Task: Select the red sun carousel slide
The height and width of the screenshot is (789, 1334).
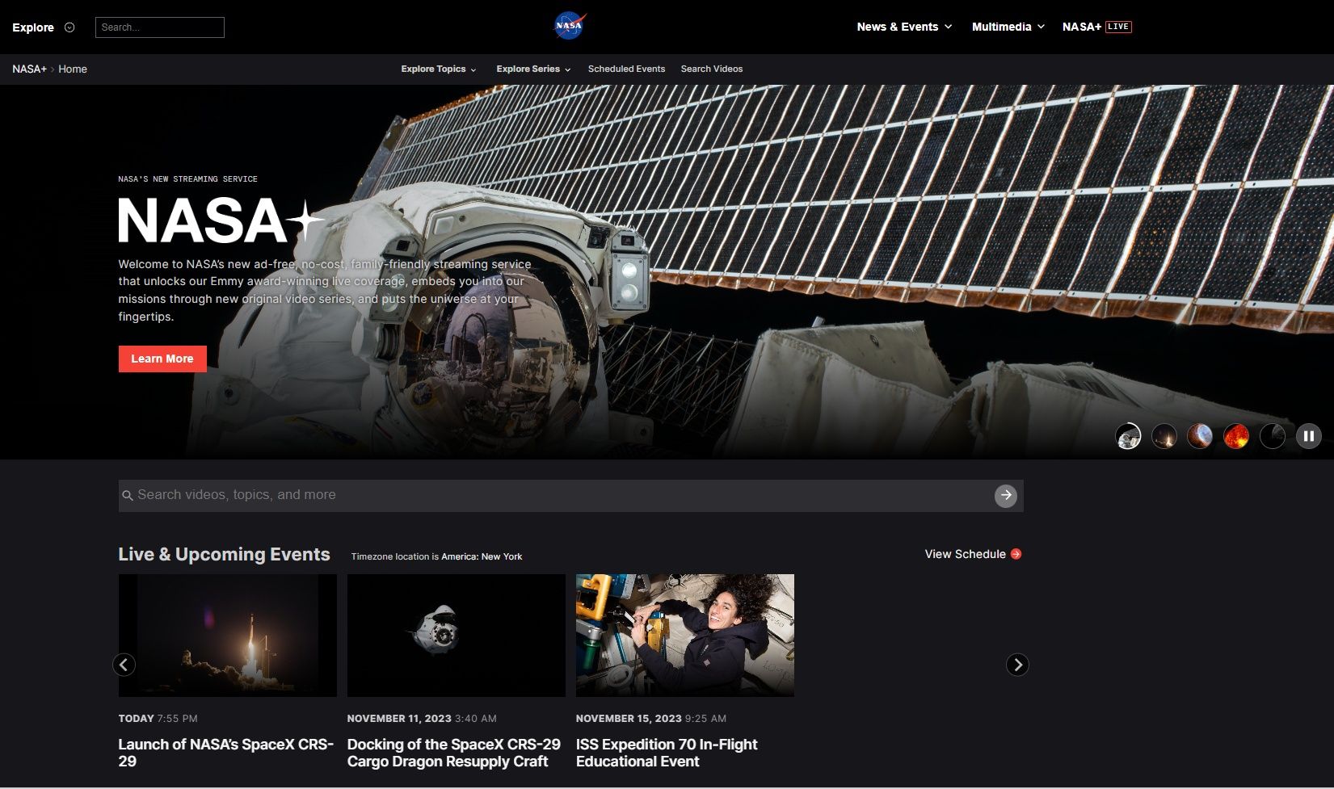Action: click(1236, 436)
